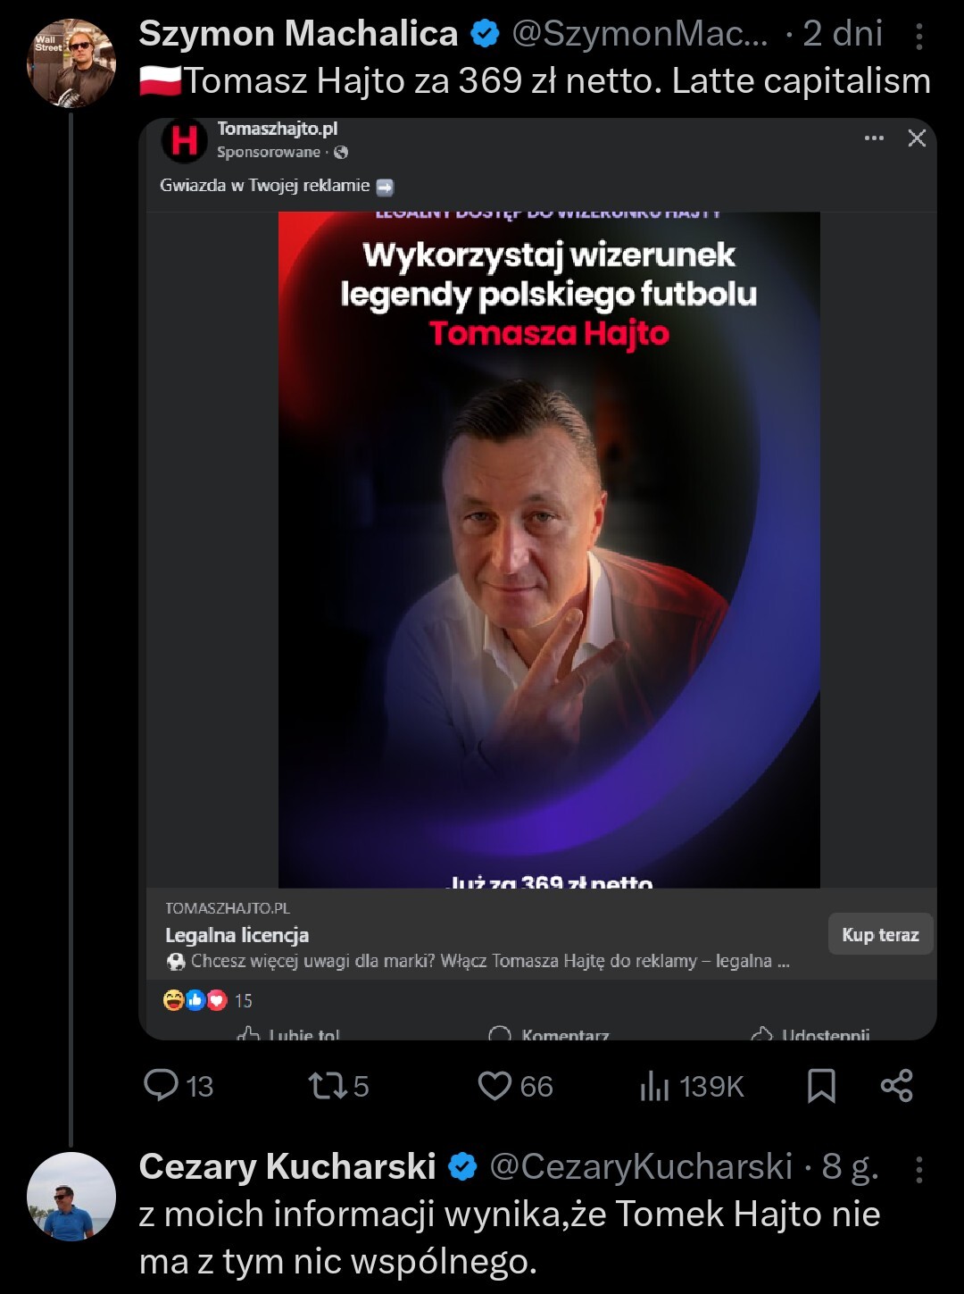Bookmark Szymon Machalica's tweet
The width and height of the screenshot is (964, 1294).
(821, 1085)
